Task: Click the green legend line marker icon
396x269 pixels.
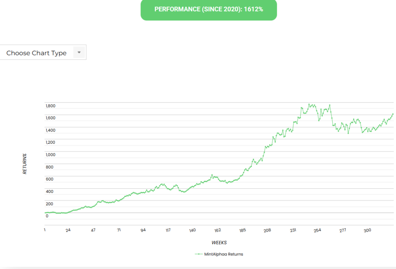Action: coord(199,254)
